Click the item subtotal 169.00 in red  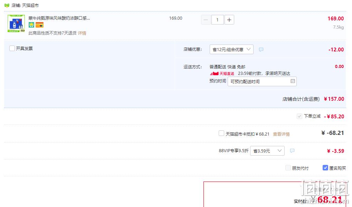(x=336, y=19)
